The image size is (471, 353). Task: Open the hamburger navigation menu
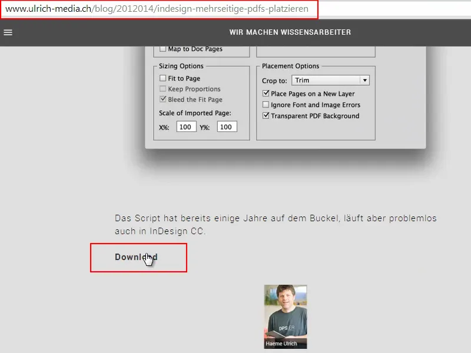pos(8,32)
